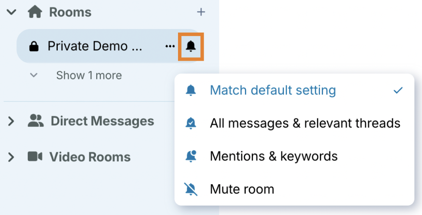
Task: Click the lock icon beside Private Demo
Action: (x=33, y=46)
